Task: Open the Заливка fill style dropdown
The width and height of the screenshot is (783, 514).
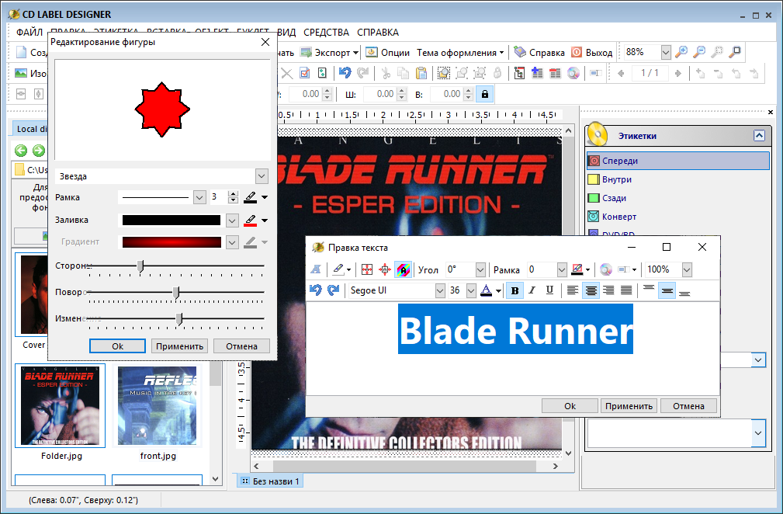Action: (232, 220)
